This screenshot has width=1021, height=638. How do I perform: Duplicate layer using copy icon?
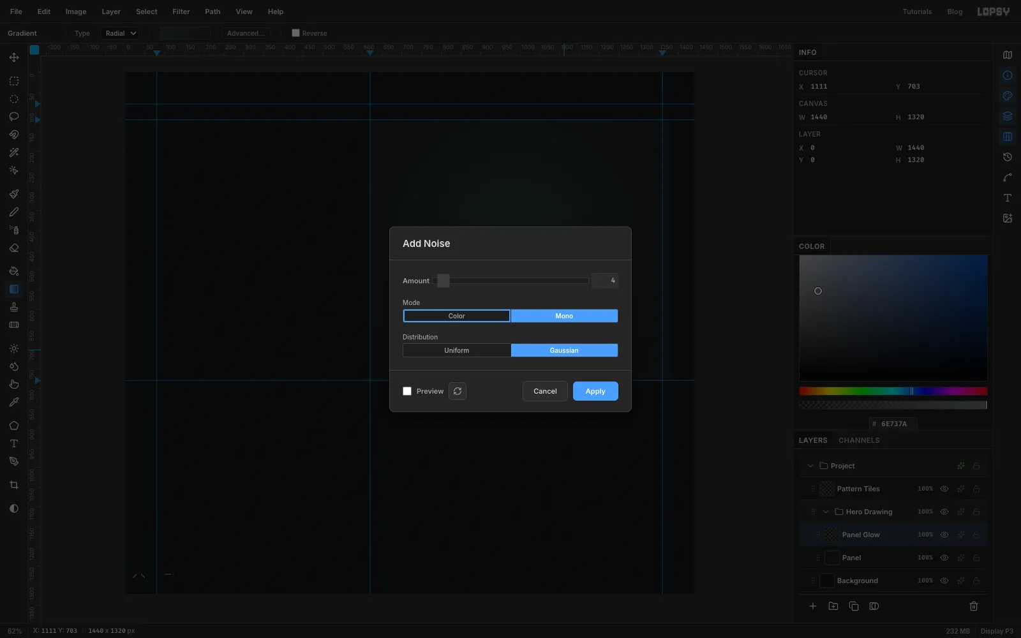[x=854, y=606]
